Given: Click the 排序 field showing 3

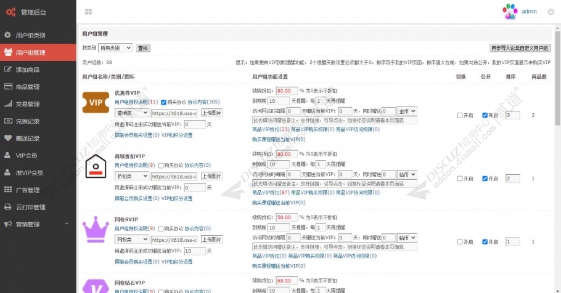Looking at the screenshot, I should 513,115.
